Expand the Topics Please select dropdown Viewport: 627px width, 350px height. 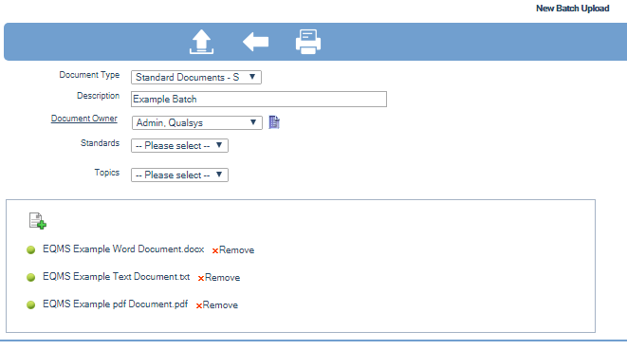point(179,175)
